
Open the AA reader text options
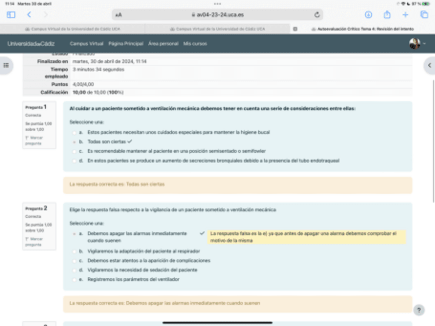click(x=118, y=15)
